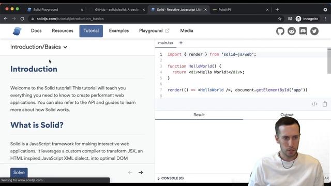Add a new file tab with plus
Viewport: 331px width, 186px height.
click(181, 43)
